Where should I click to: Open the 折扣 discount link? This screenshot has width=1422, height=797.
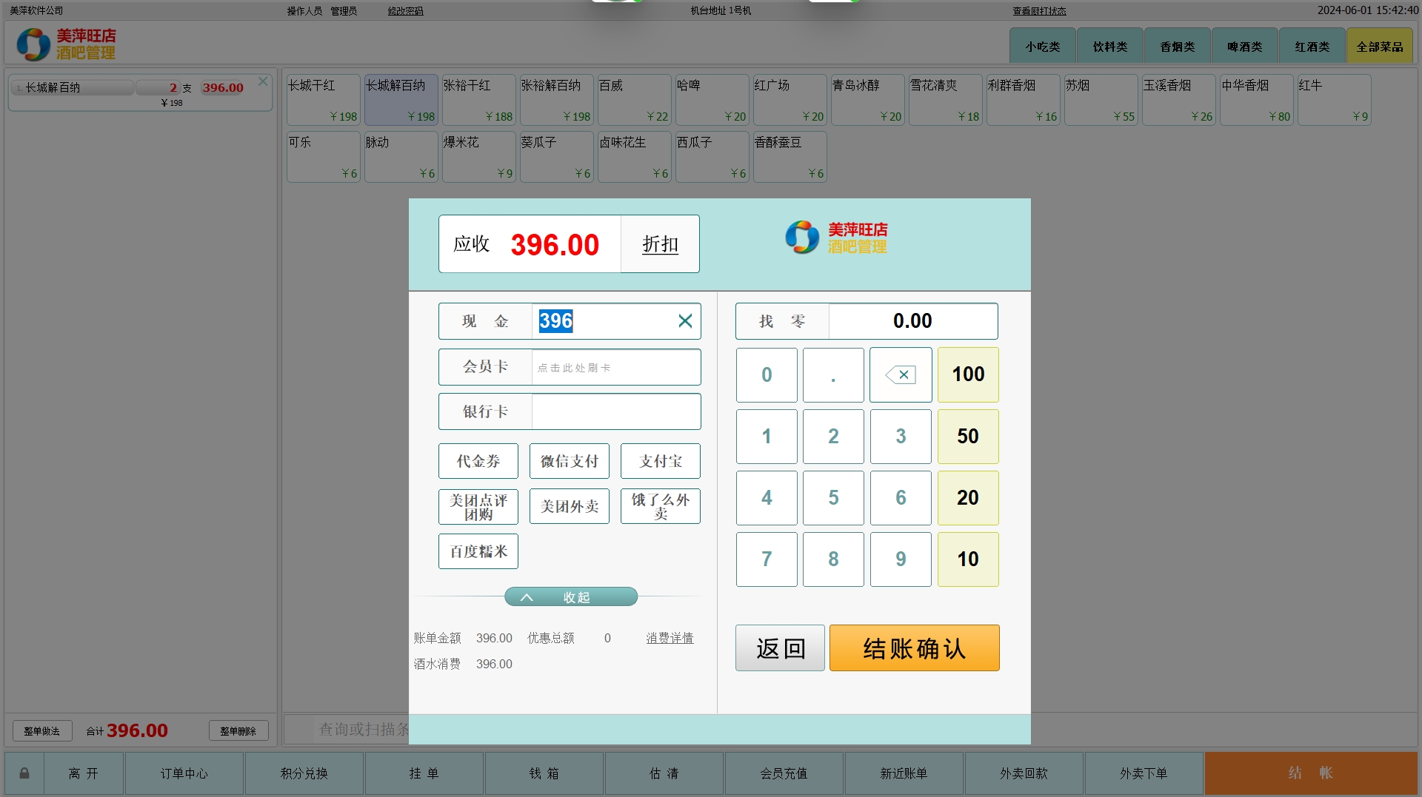point(660,244)
